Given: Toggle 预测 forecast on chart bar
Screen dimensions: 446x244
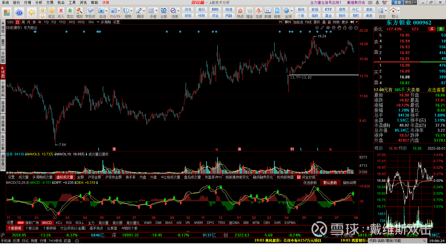Looking at the screenshot, I should 336,22.
